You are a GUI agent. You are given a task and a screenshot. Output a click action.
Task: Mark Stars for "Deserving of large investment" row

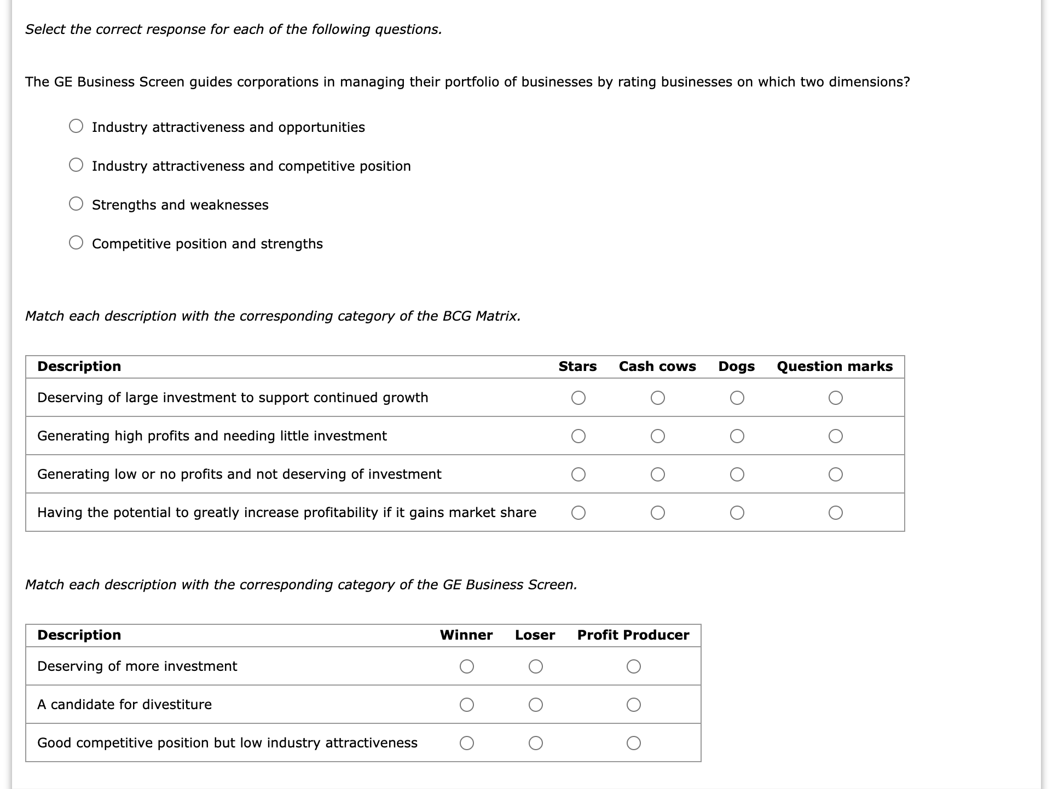[x=578, y=398]
